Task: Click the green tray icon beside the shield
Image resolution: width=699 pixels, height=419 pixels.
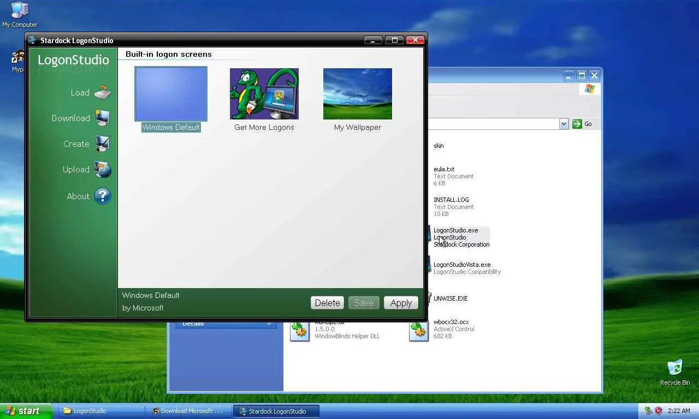Action: [649, 411]
